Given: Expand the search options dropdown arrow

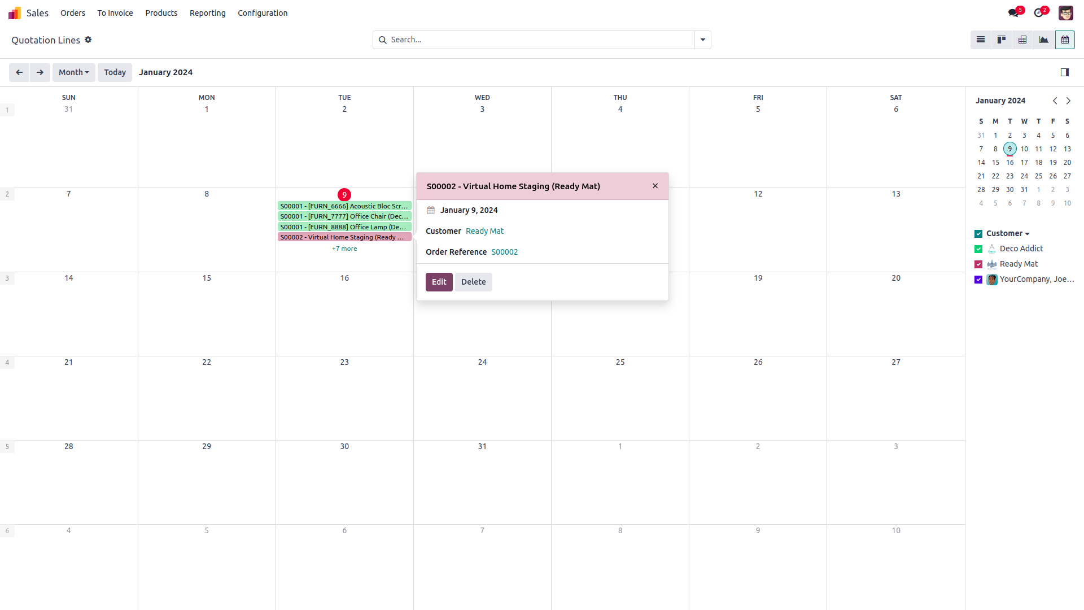Looking at the screenshot, I should click(x=703, y=40).
